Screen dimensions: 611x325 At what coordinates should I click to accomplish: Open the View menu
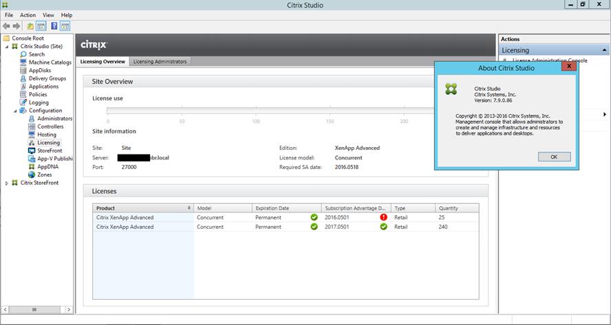click(48, 15)
